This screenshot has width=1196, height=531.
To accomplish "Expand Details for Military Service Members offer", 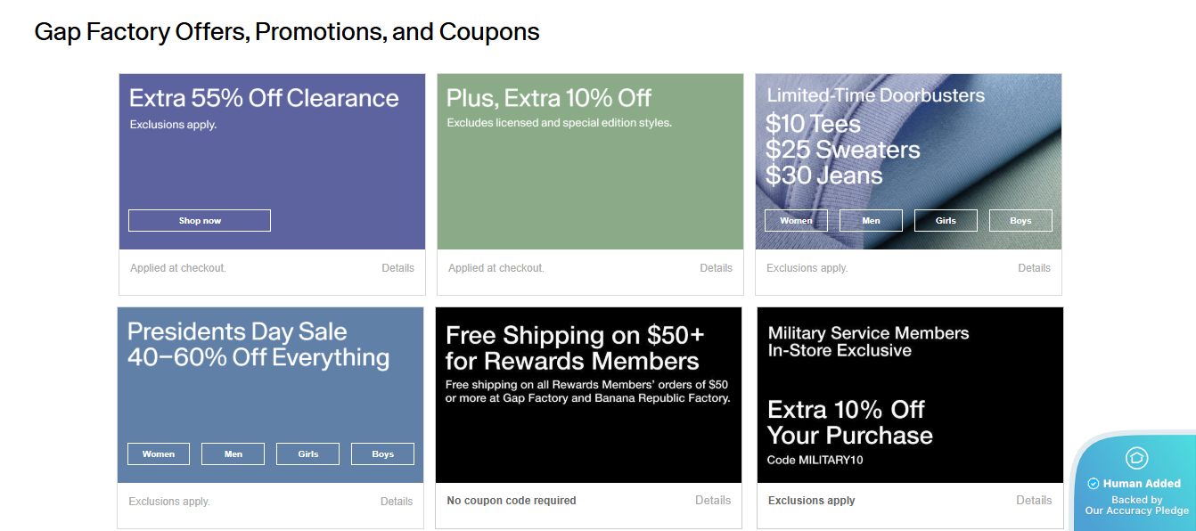I will (x=1034, y=501).
